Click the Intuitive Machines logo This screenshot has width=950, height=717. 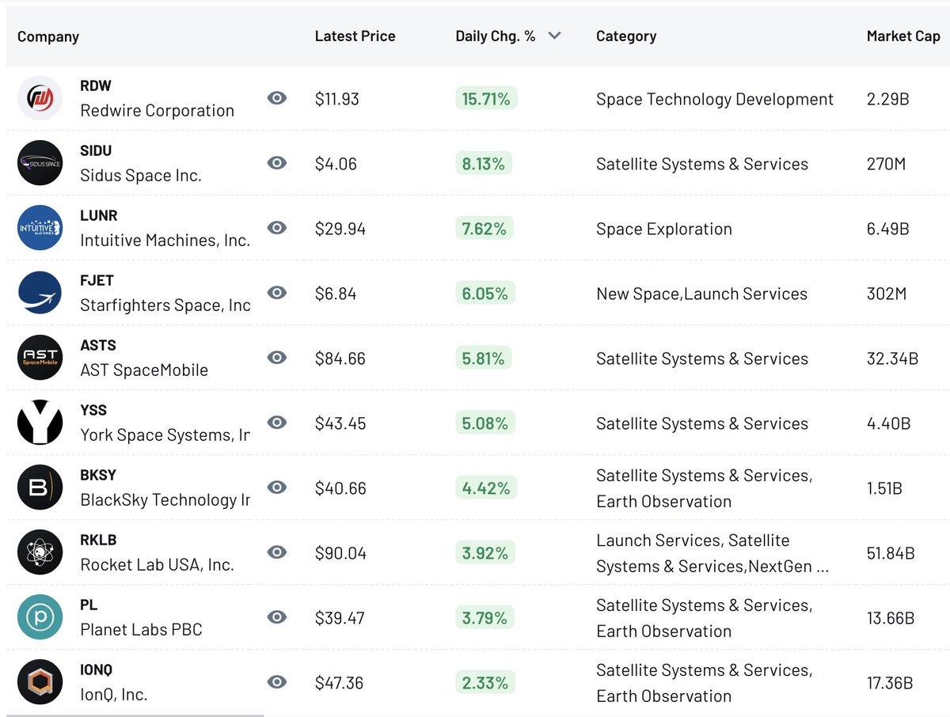tap(40, 228)
